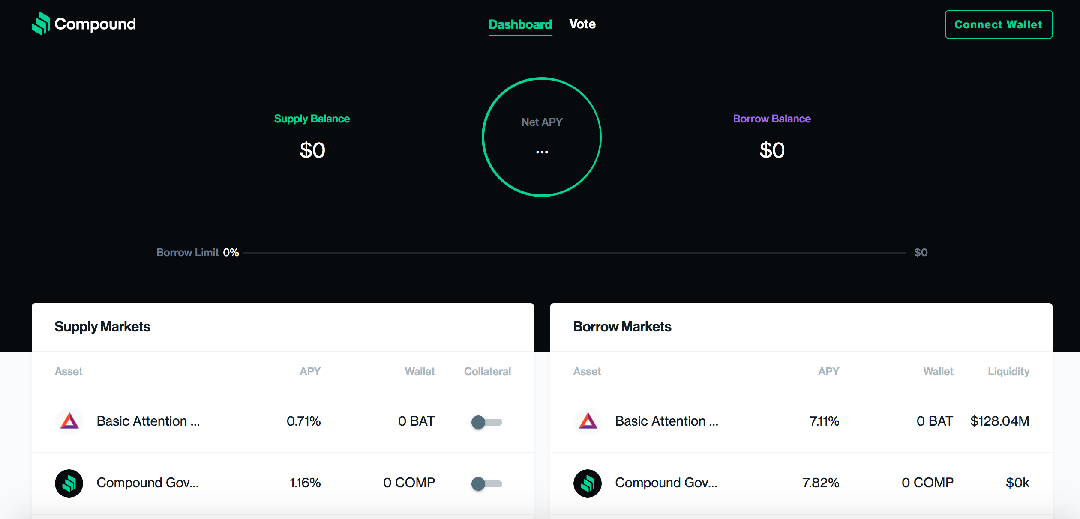Click the Liquidity column header
1080x519 pixels.
[1008, 371]
